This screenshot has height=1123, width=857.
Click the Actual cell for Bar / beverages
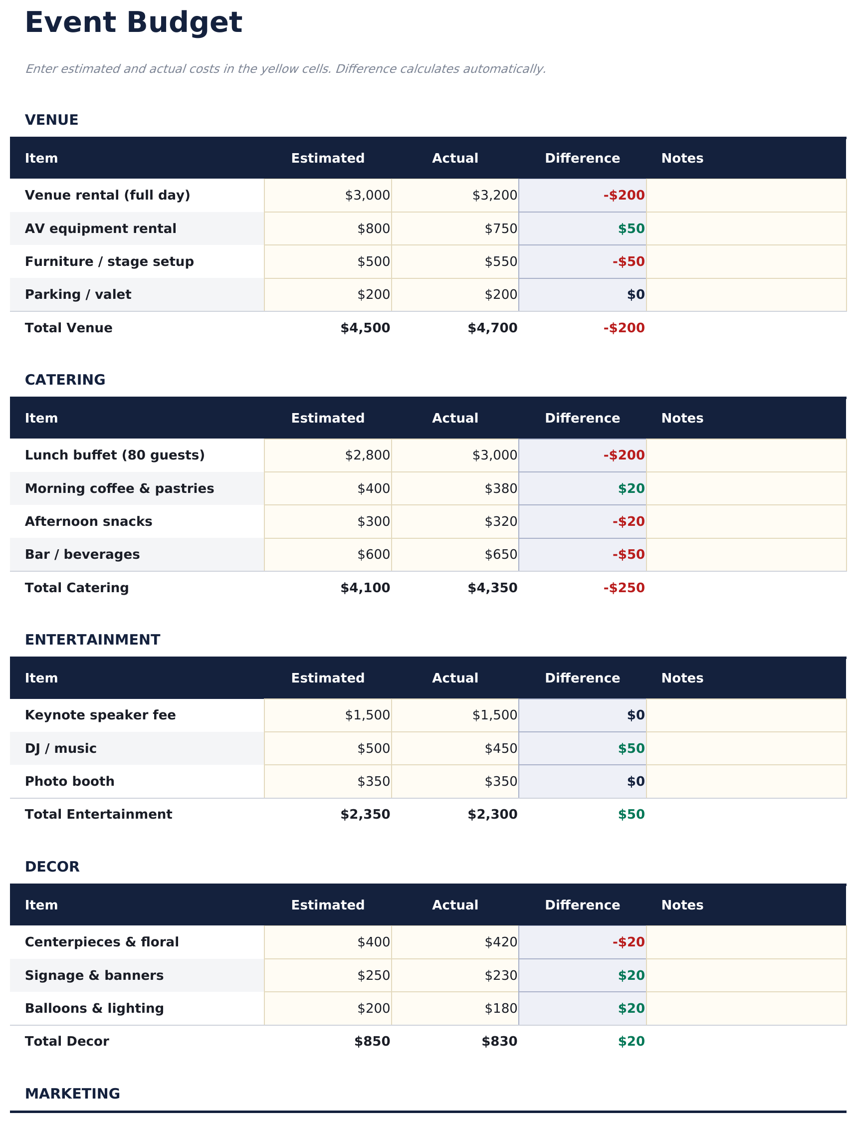(455, 555)
